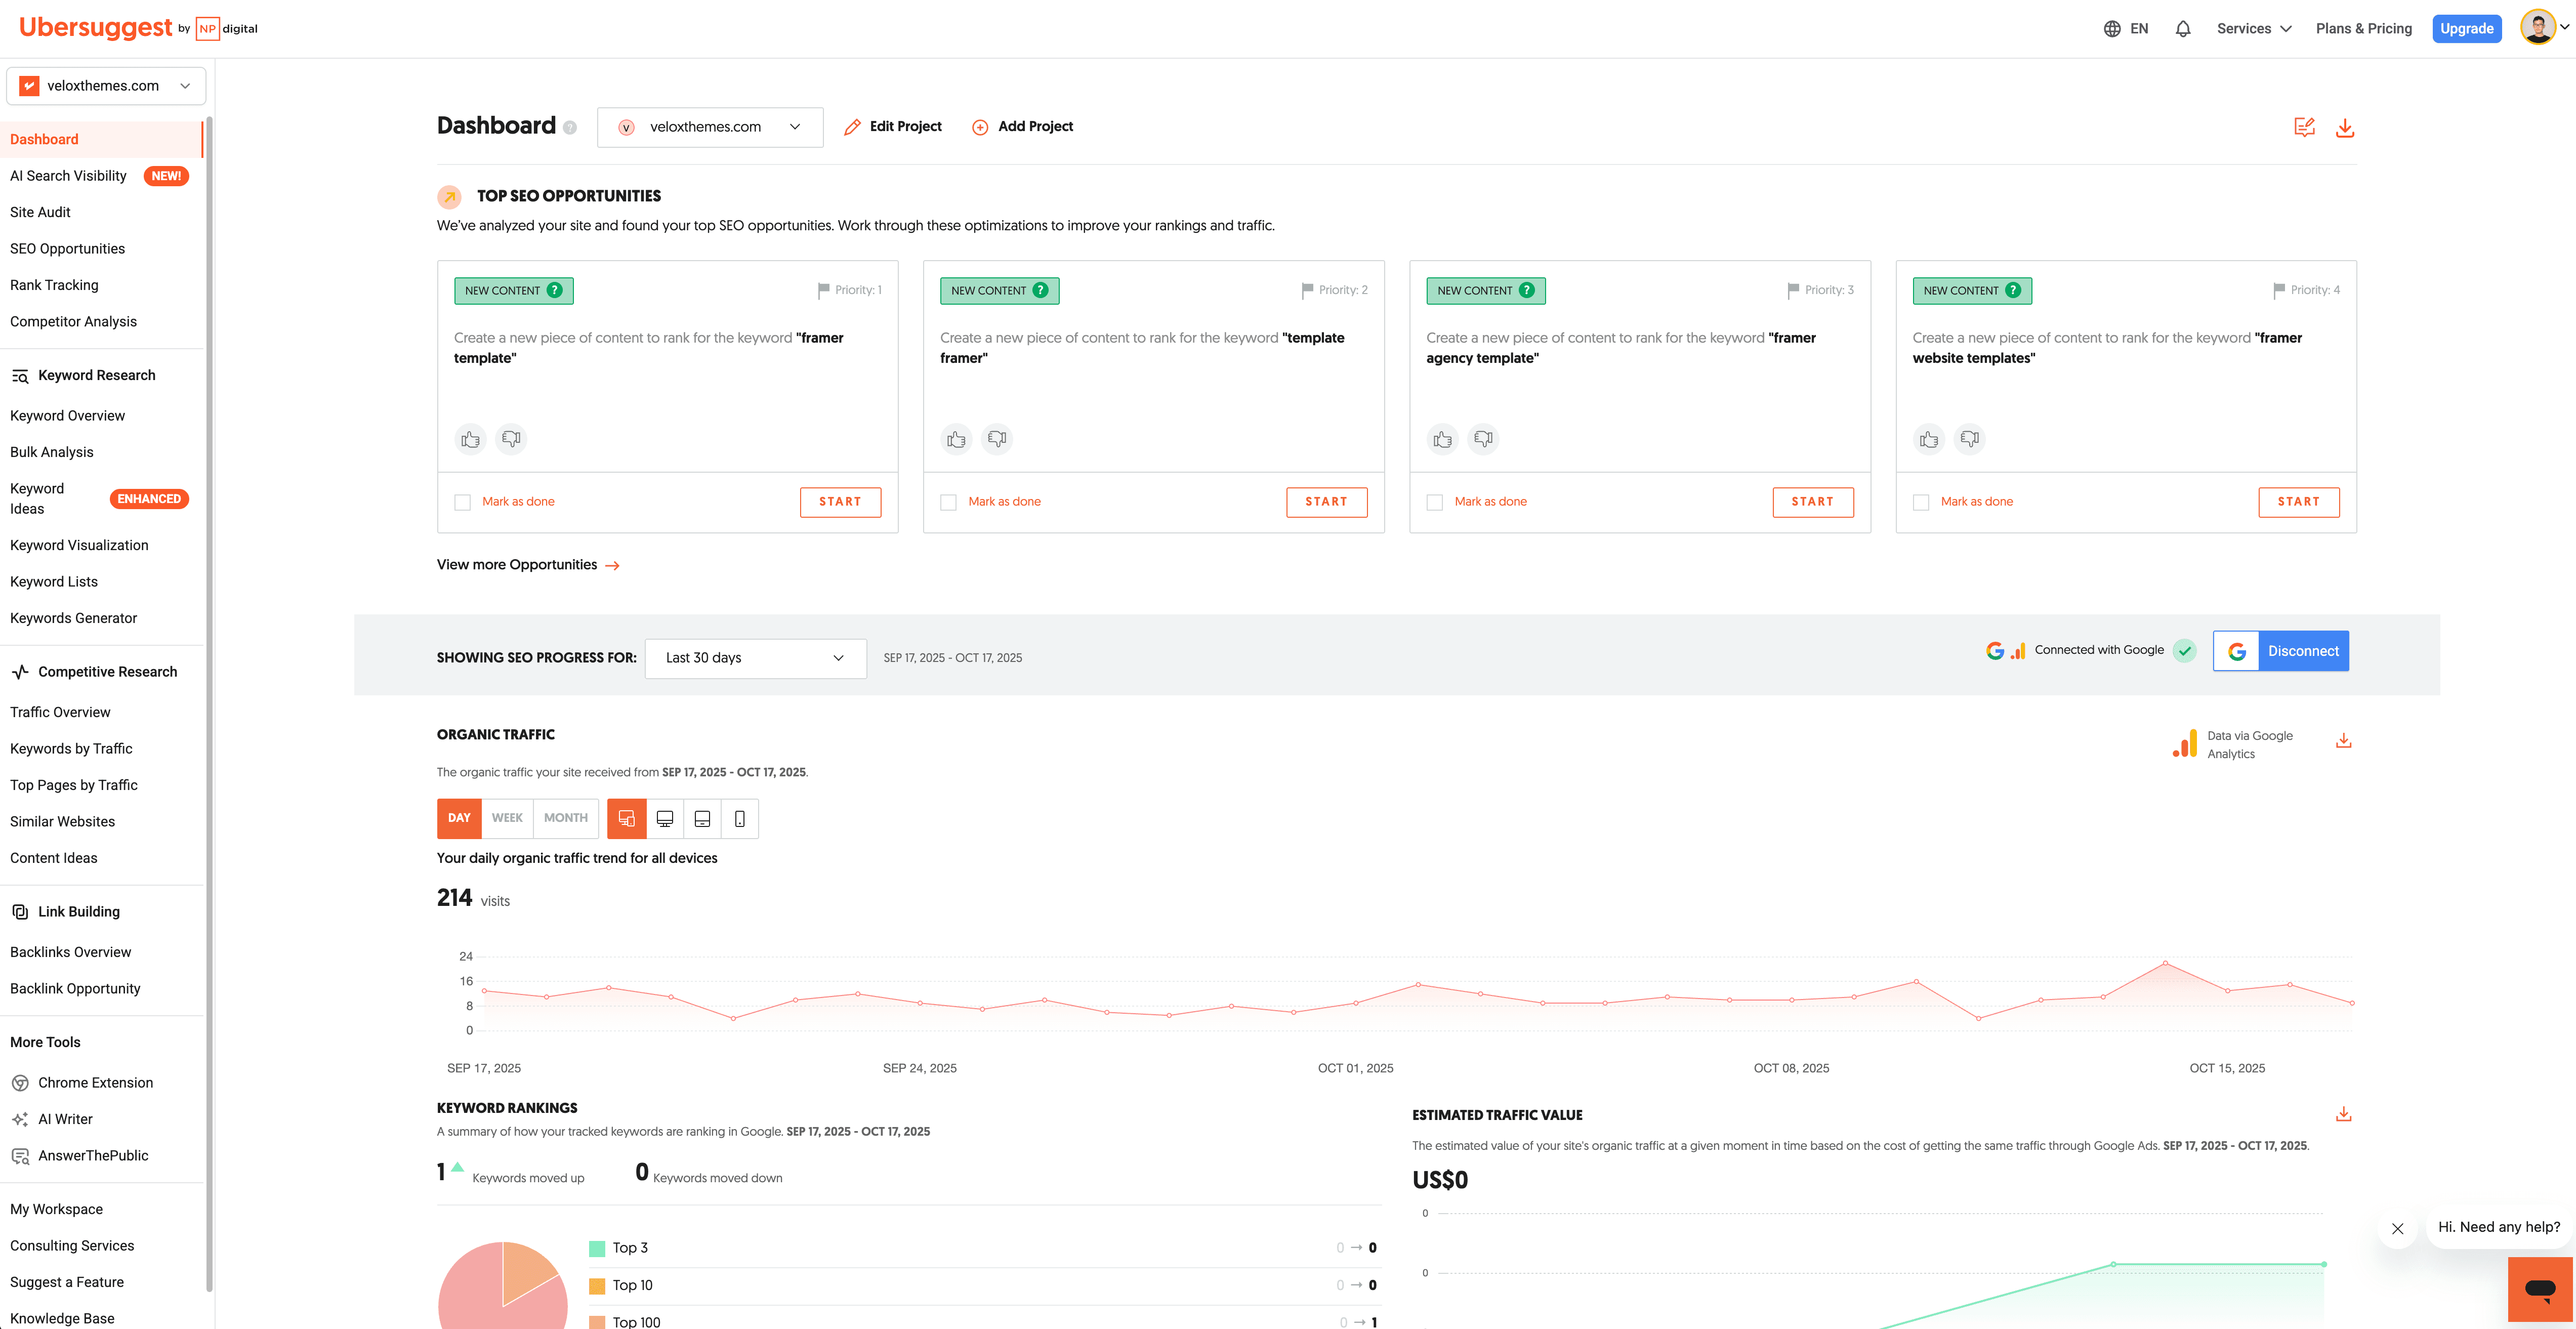
Task: Disconnect the Google account
Action: pos(2304,650)
